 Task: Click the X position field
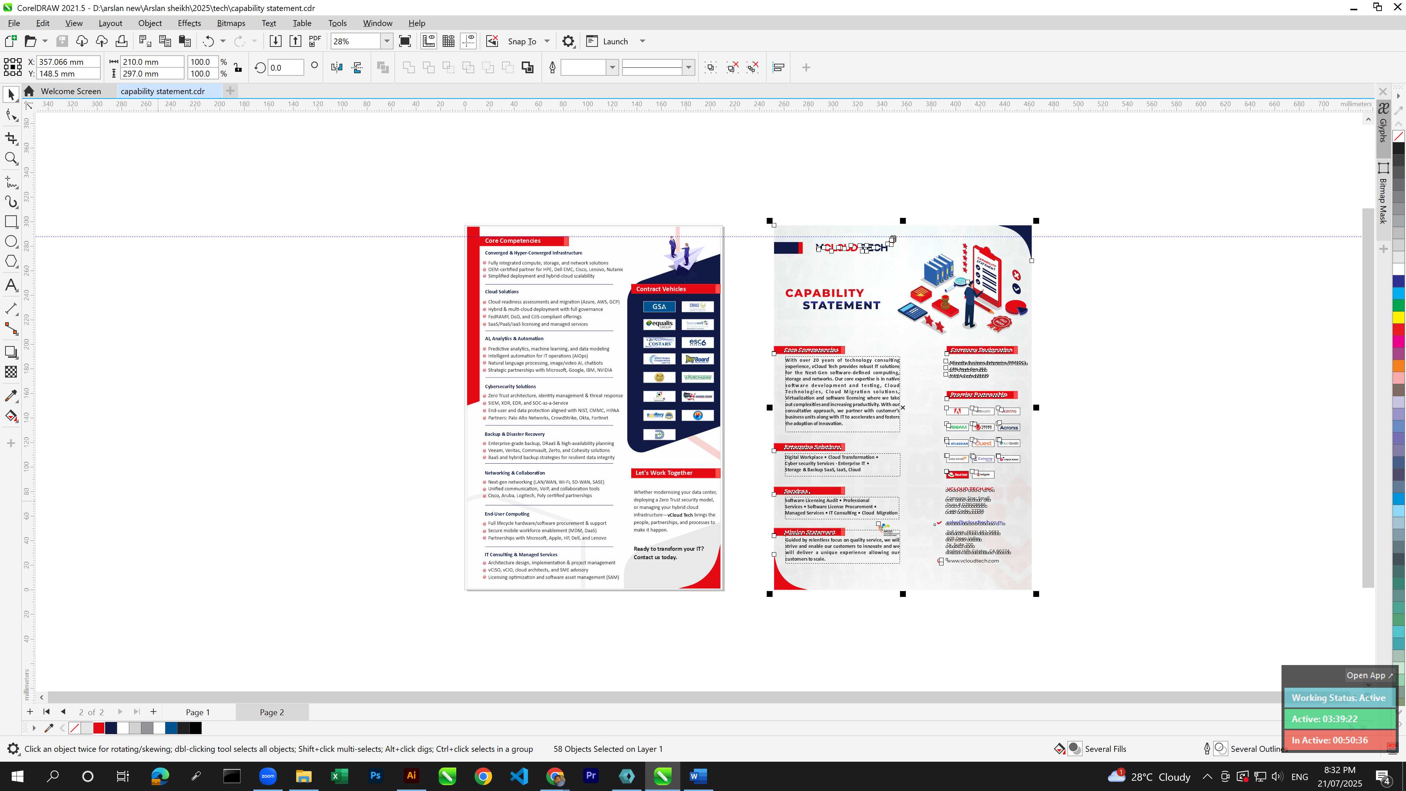[68, 62]
